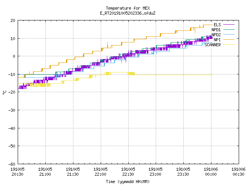Click the x-axis tick label 22:00
The image size is (246, 185).
(100, 174)
